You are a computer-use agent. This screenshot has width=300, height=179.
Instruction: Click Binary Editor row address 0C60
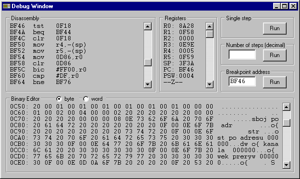click(x=19, y=113)
